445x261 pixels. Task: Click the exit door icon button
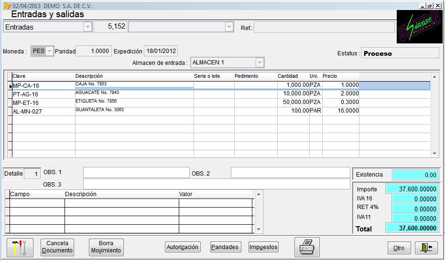426,248
